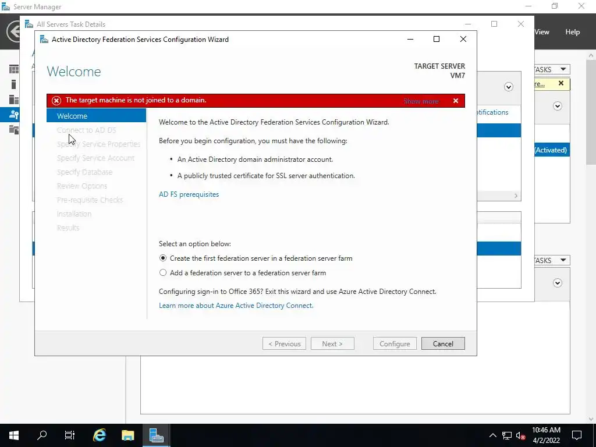Open Local Server icon in Server Manager sidebar
The height and width of the screenshot is (447, 596).
click(14, 84)
